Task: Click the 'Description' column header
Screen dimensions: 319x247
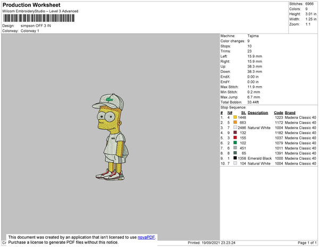Action: tap(258, 113)
